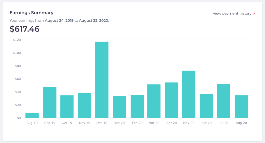The image size is (265, 143).
Task: Click the red chevron beside View payment history
Action: coord(254,13)
